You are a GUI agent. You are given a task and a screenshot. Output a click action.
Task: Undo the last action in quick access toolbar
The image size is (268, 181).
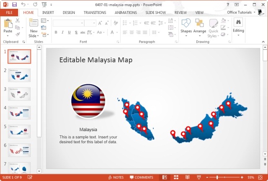[23, 5]
